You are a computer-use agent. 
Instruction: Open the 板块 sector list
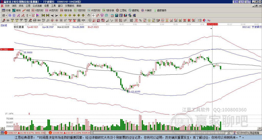tap(17, 10)
